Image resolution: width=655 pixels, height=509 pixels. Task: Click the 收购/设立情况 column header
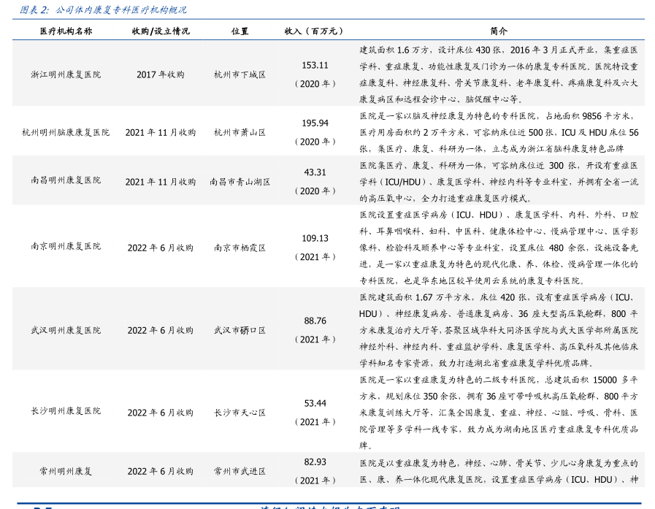coord(161,31)
